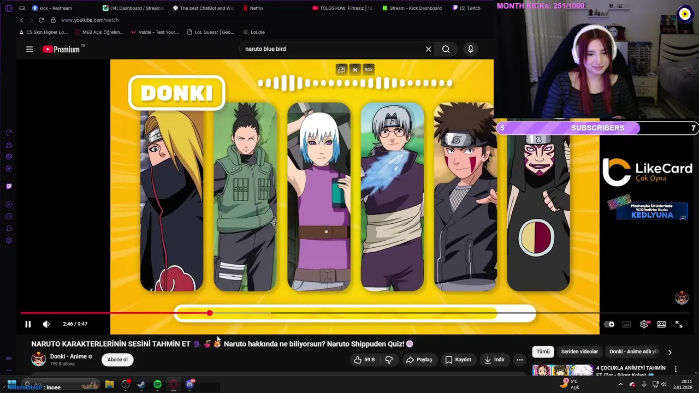Image resolution: width=699 pixels, height=393 pixels.
Task: Subscribe with the Abone ol button
Action: coord(117,360)
